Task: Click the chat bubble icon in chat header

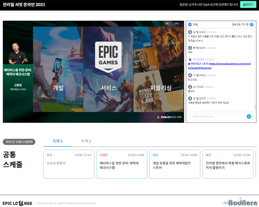Action: pos(190,25)
